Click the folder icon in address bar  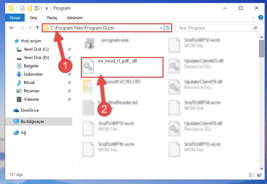(46, 28)
